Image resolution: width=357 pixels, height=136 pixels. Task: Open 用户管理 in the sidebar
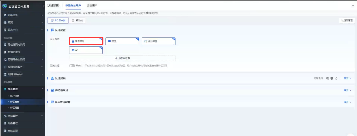[x=14, y=96]
